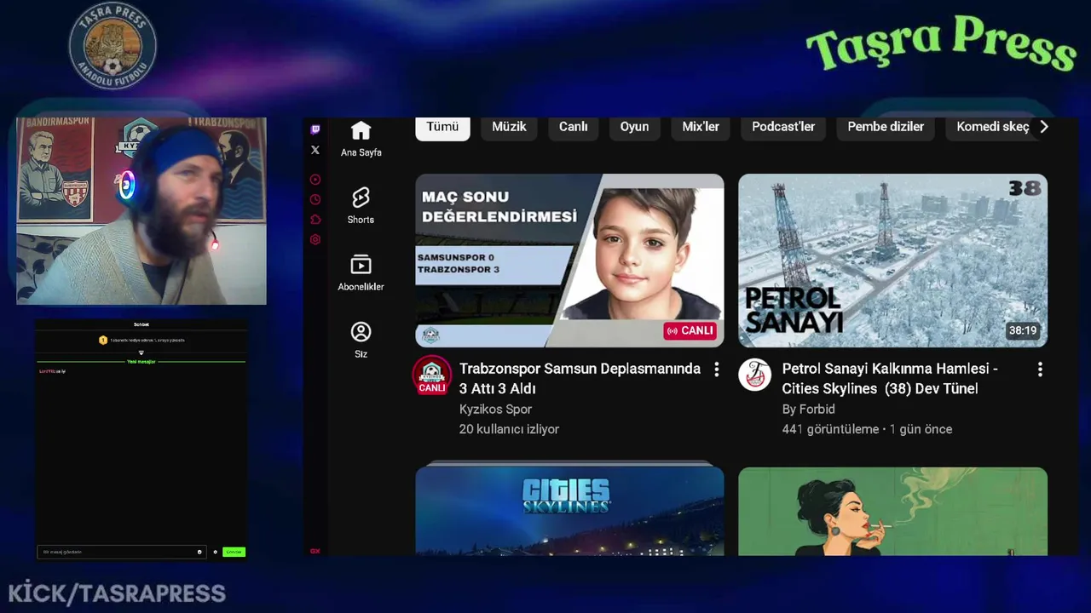Open video title Trabzonspor Samsun Deplasmanında
The height and width of the screenshot is (613, 1091).
[580, 379]
